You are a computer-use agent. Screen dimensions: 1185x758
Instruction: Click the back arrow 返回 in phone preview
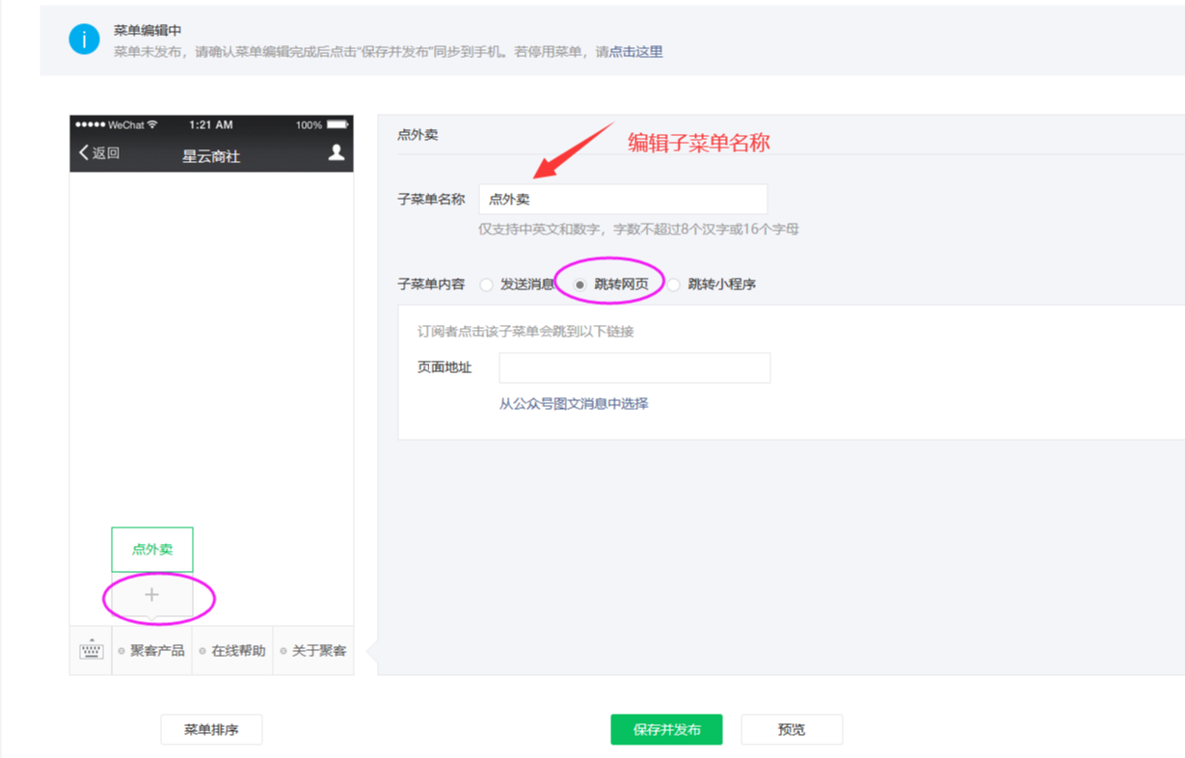tap(99, 152)
